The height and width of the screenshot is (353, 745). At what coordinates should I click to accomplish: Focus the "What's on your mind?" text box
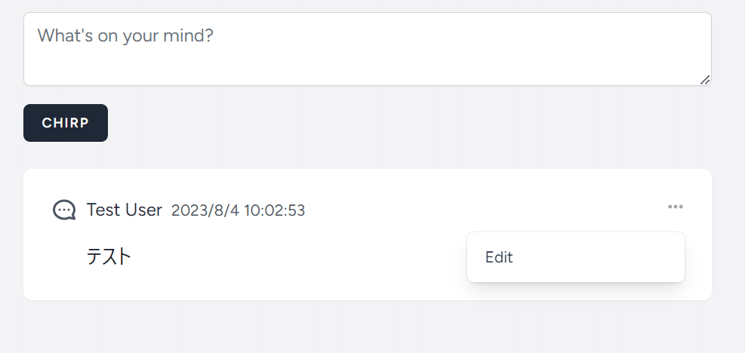pos(368,49)
